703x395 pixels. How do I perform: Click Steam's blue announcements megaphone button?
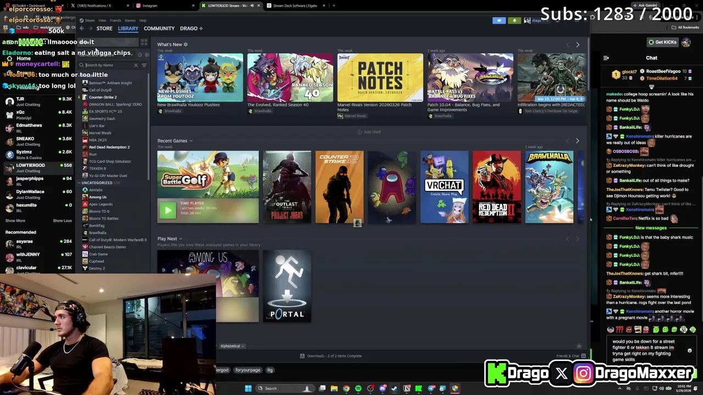coord(499,20)
